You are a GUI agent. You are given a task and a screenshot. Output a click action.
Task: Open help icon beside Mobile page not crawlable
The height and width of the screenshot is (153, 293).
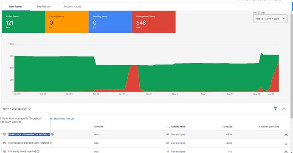pos(51,143)
